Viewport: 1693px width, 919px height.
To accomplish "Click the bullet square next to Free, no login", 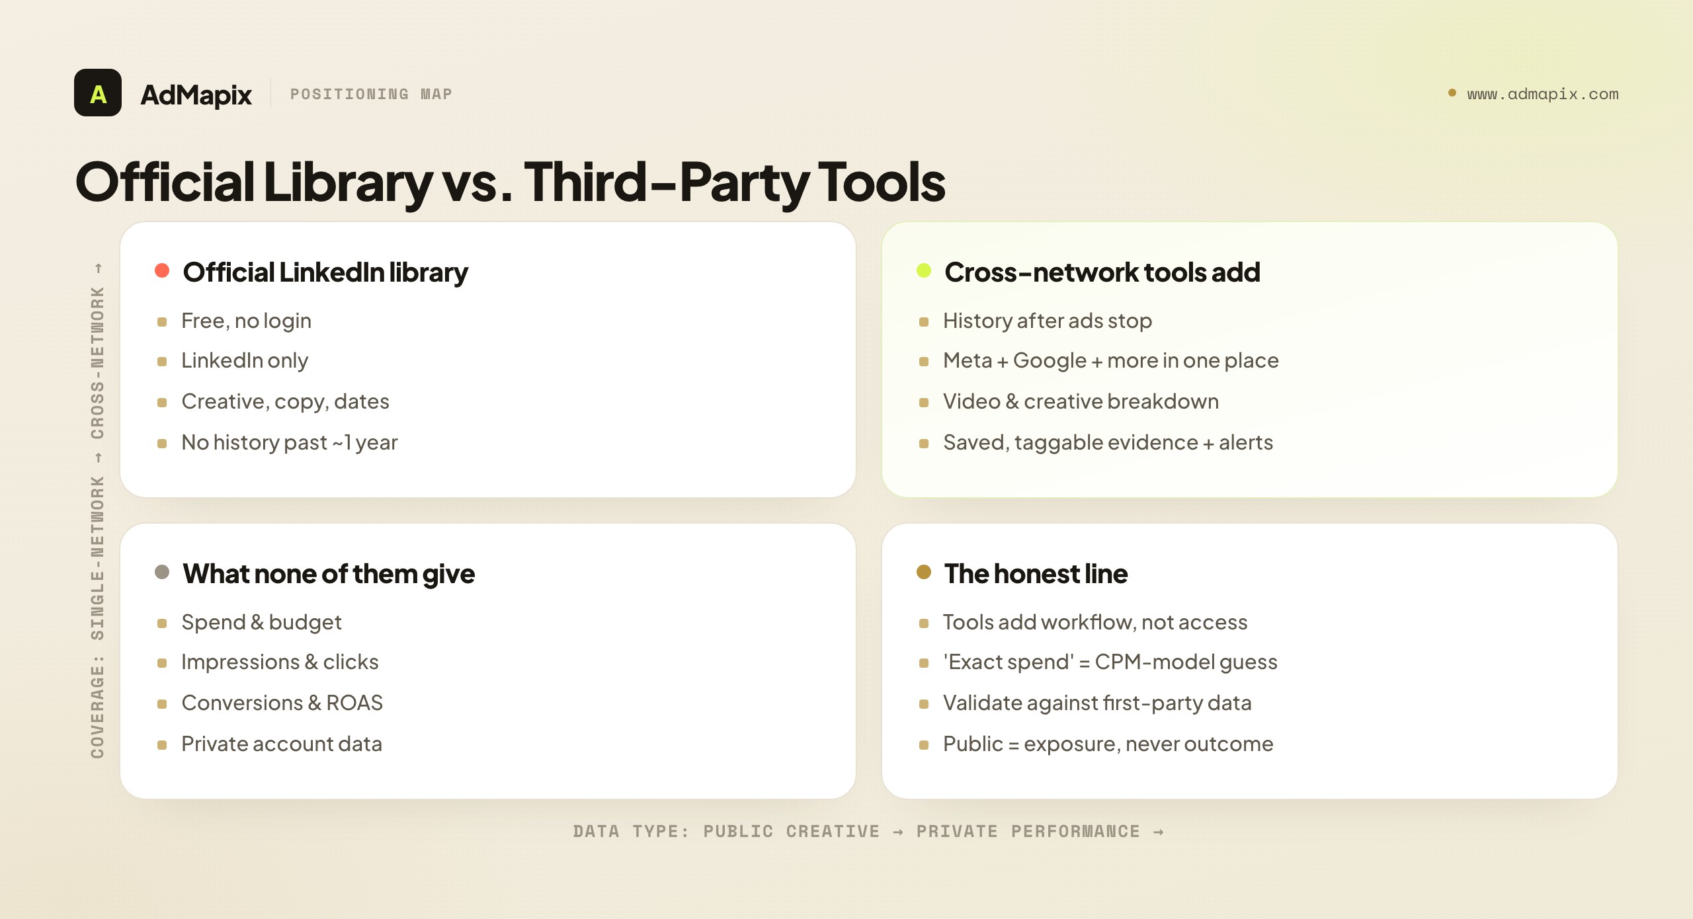I will click(x=162, y=323).
